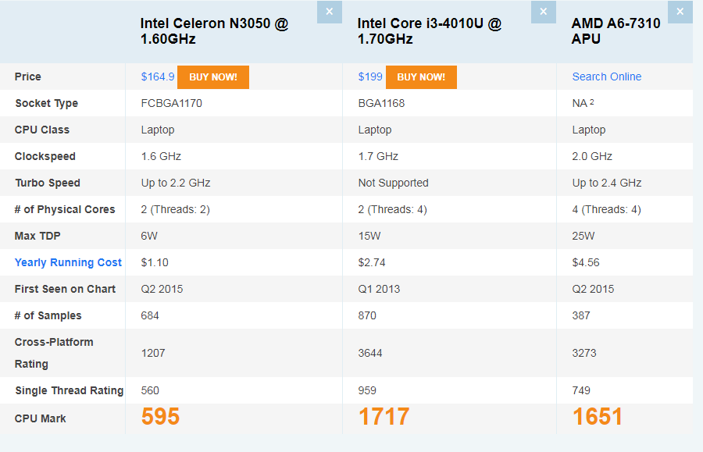Image resolution: width=703 pixels, height=452 pixels.
Task: Select the Intel Celeron N3050 @ 1.60GHz heading
Action: tap(214, 31)
